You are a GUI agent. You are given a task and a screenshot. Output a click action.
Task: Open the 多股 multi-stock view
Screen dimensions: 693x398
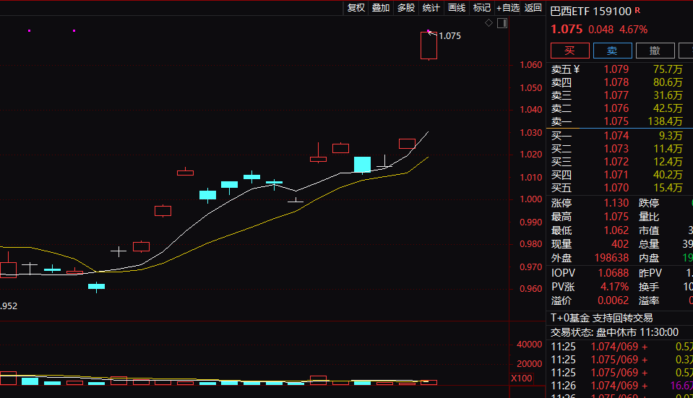(406, 8)
